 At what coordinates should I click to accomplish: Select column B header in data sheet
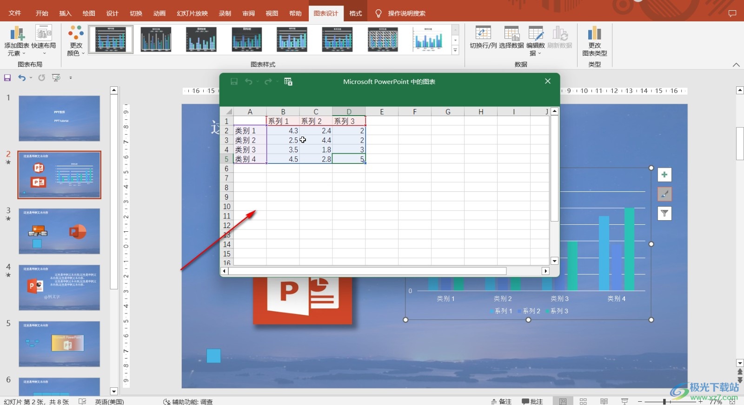tap(283, 111)
